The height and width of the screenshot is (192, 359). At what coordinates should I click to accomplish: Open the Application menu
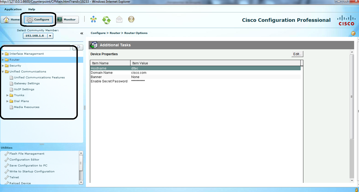pyautogui.click(x=13, y=9)
